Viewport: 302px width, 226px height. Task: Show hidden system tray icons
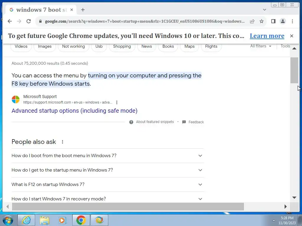coord(274,220)
